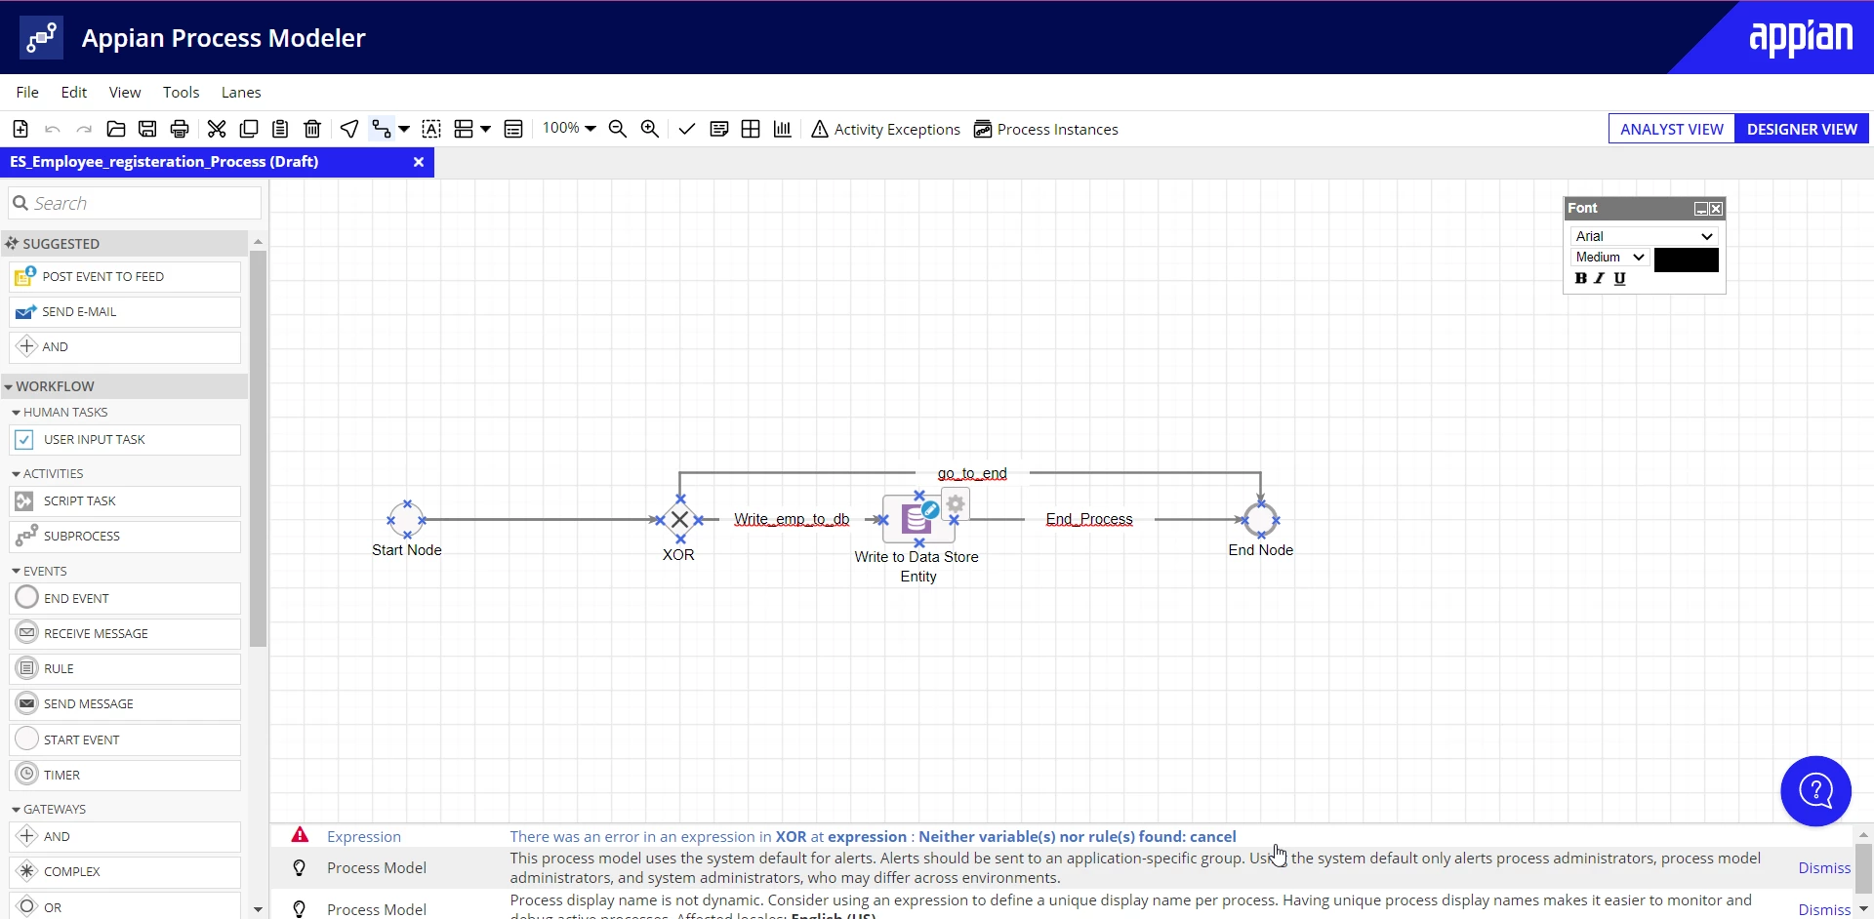
Task: Click the palette Search field
Action: tap(135, 203)
